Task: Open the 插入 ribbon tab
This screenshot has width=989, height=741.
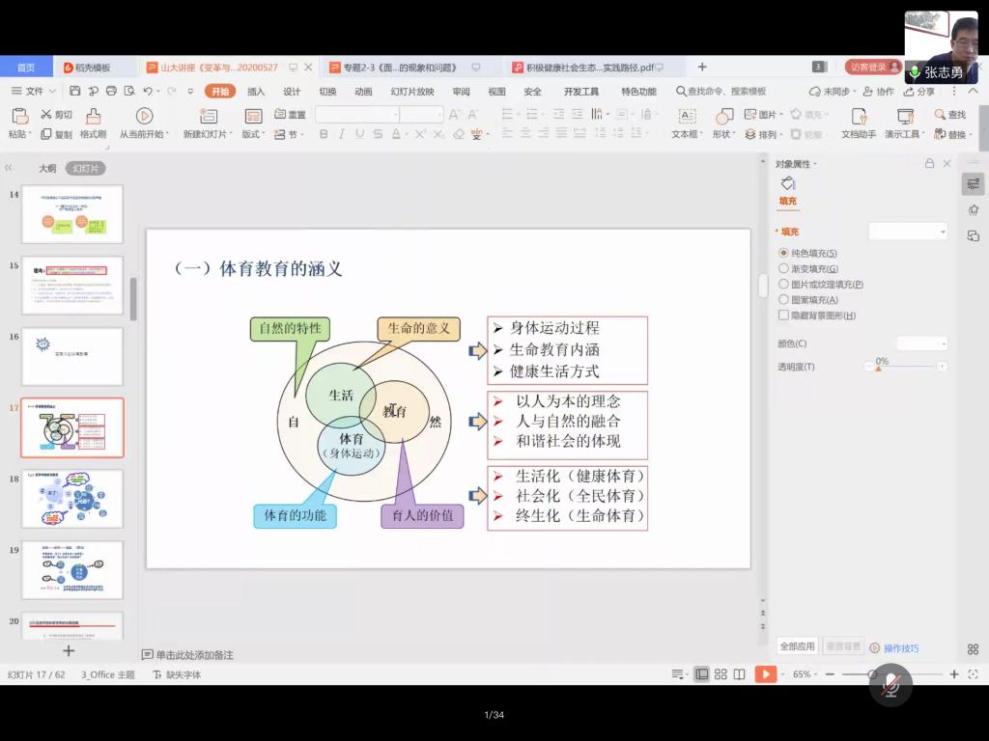Action: [x=256, y=92]
